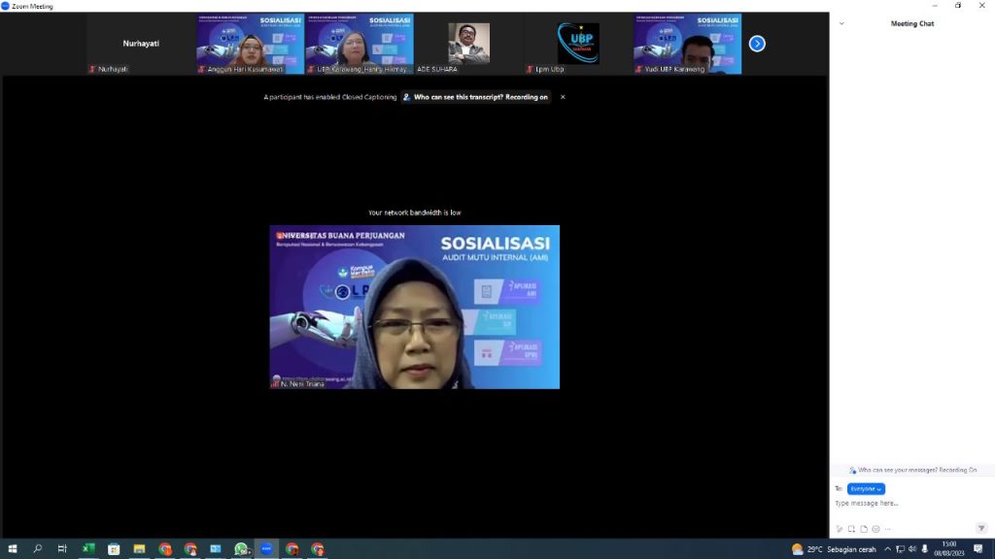The width and height of the screenshot is (995, 559).
Task: Dismiss the closed captioning notification
Action: [563, 97]
